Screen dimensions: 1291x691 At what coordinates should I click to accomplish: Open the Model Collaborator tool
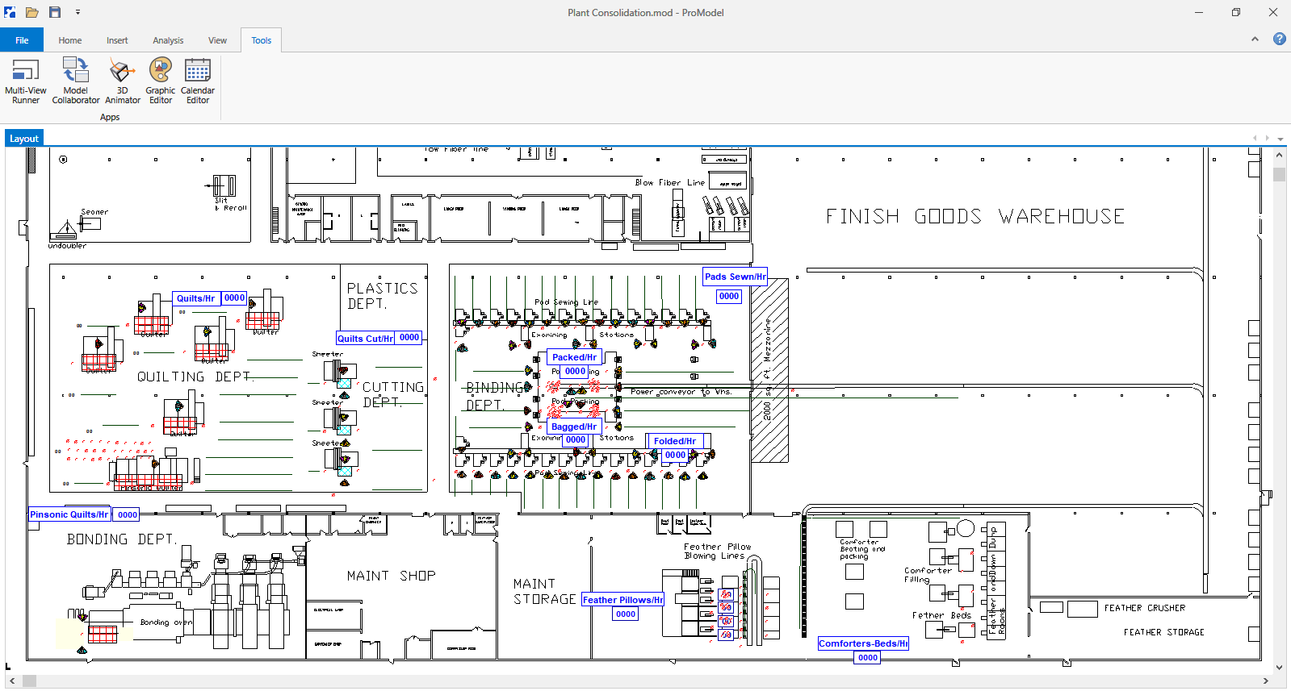click(x=76, y=81)
